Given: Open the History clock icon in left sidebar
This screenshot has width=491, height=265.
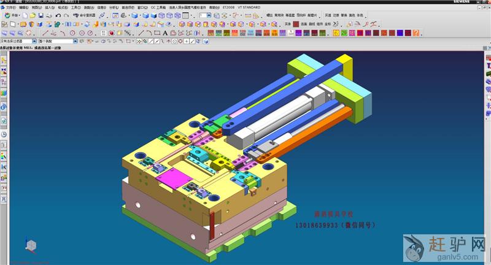Looking at the screenshot, I should [x=4, y=134].
